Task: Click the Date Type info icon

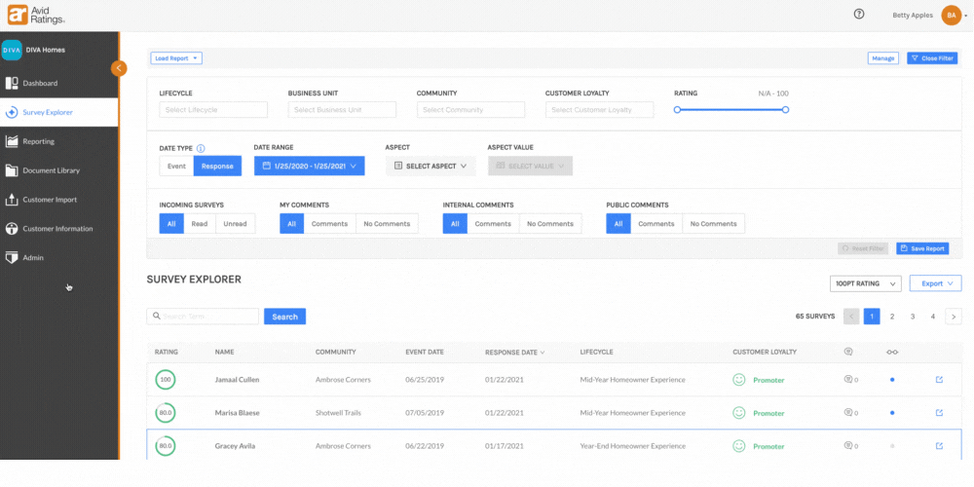Action: pos(201,148)
